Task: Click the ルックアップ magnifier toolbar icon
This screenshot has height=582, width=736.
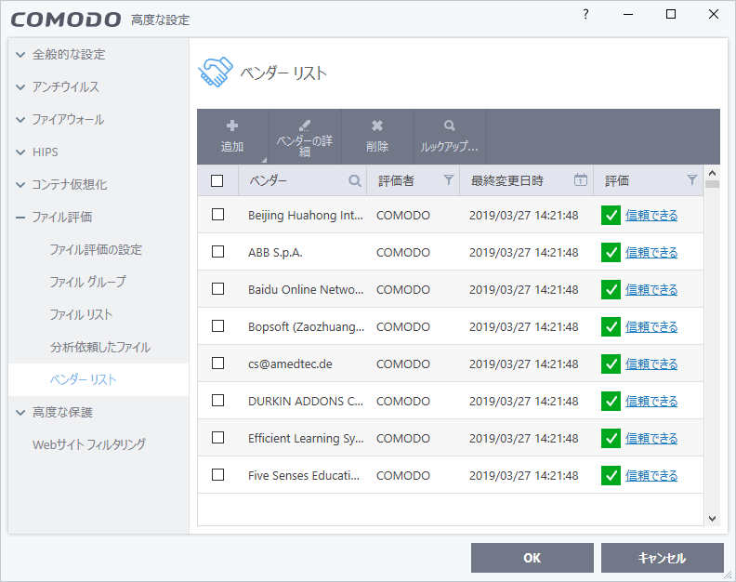Action: pos(450,126)
